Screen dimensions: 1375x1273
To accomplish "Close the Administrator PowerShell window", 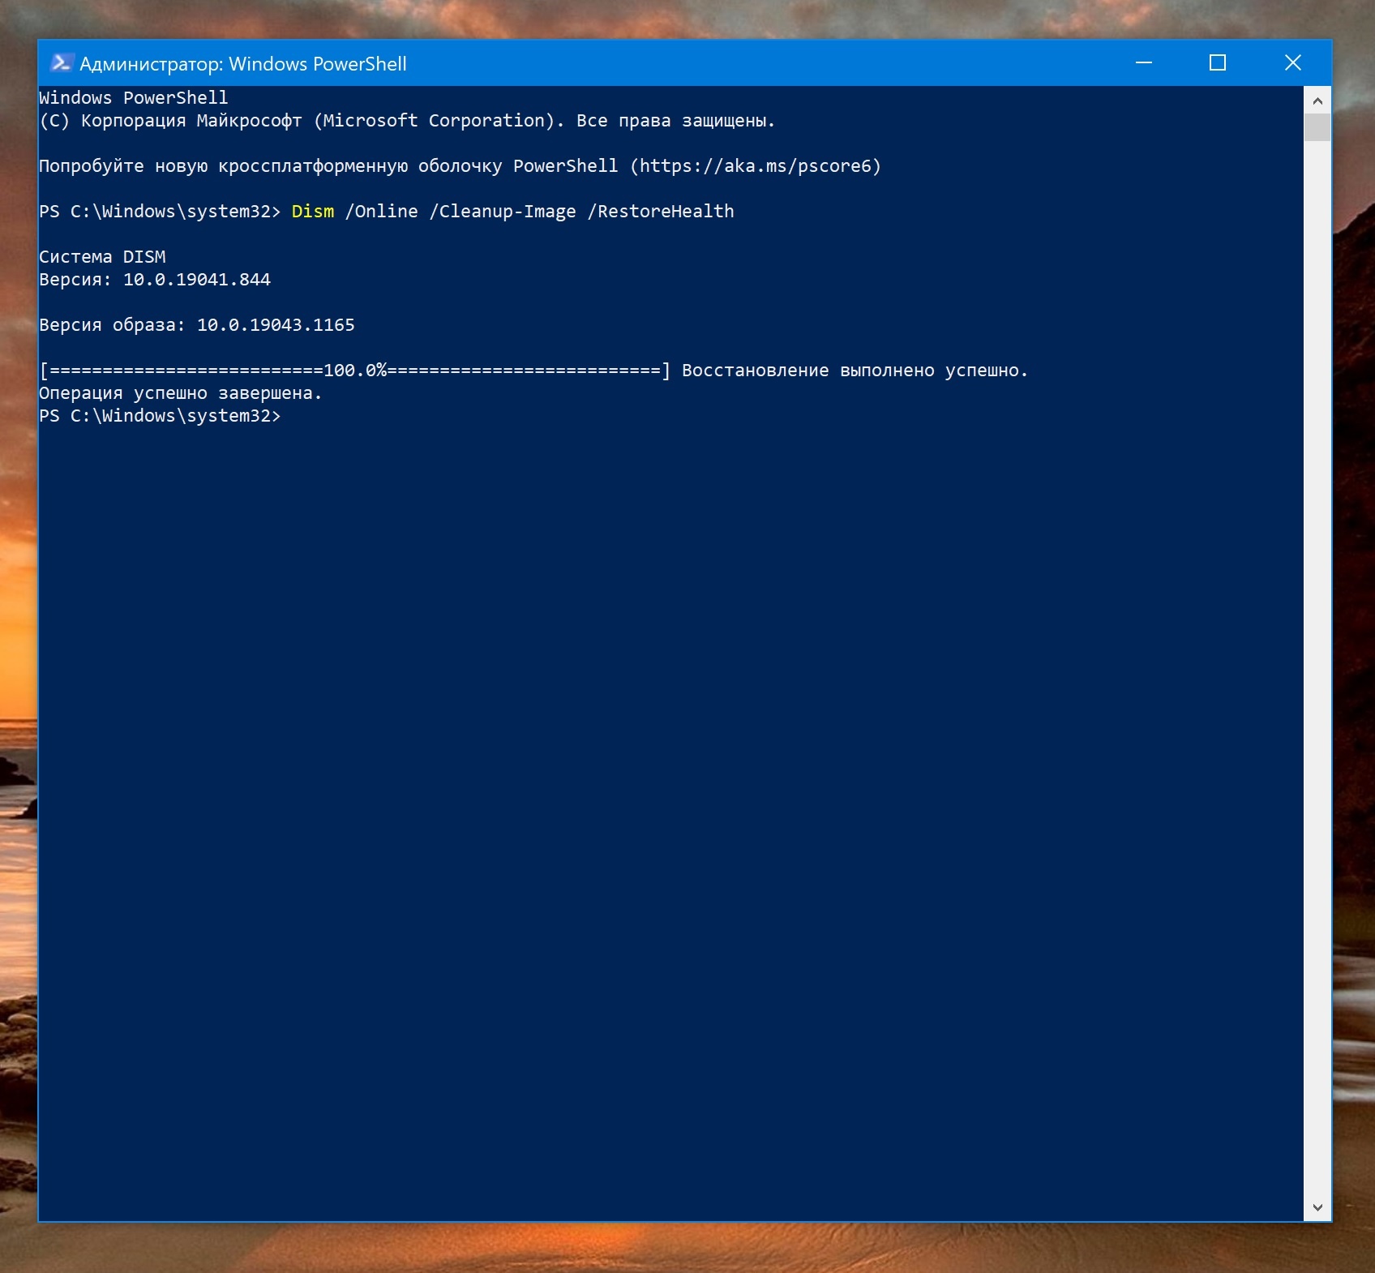I will coord(1293,63).
